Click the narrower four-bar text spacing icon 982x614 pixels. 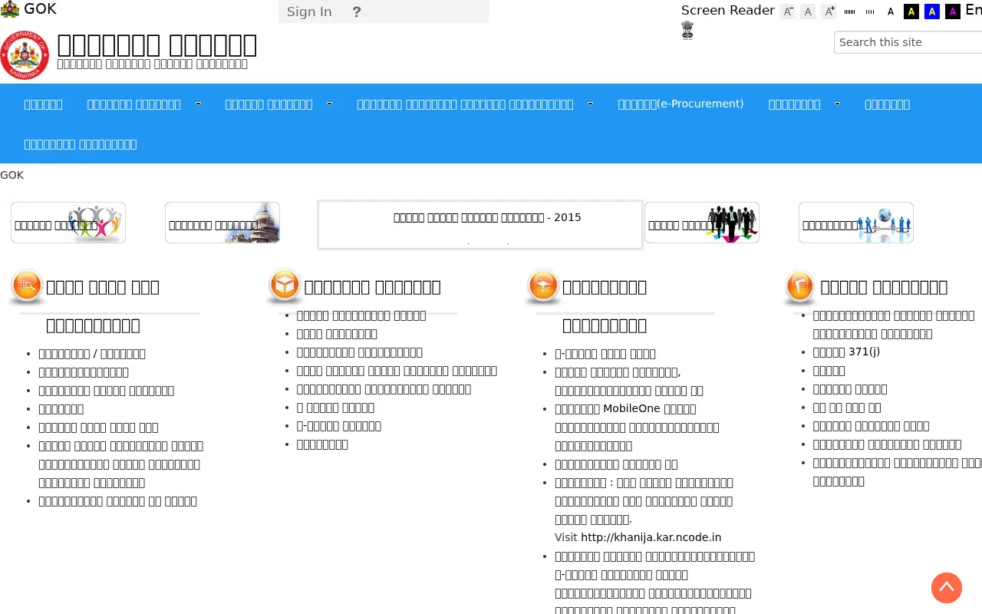coord(870,12)
